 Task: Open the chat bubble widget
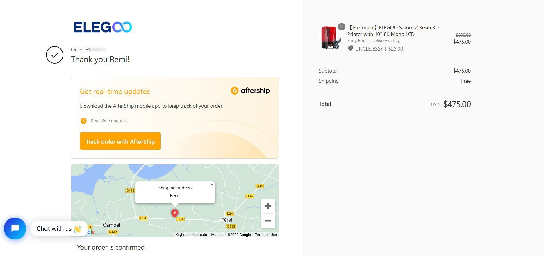point(15,228)
